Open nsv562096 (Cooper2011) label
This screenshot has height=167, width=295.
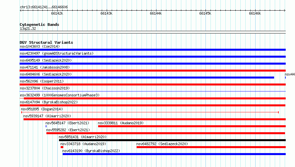pyautogui.click(x=42, y=81)
